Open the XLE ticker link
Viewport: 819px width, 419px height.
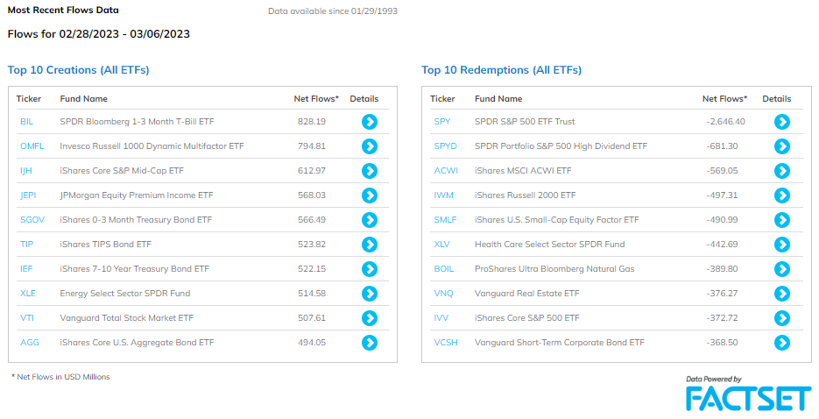[28, 293]
